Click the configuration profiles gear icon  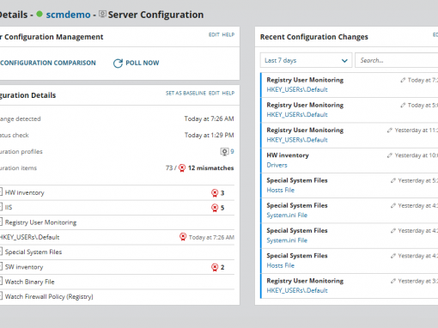click(224, 151)
